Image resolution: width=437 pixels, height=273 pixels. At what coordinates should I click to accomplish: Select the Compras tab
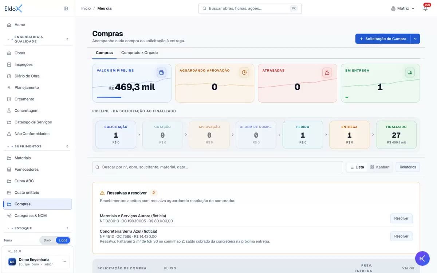pos(104,53)
